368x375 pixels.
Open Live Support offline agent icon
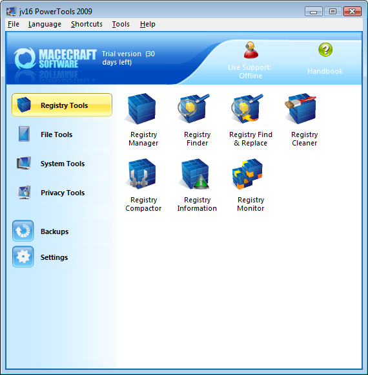(x=250, y=50)
